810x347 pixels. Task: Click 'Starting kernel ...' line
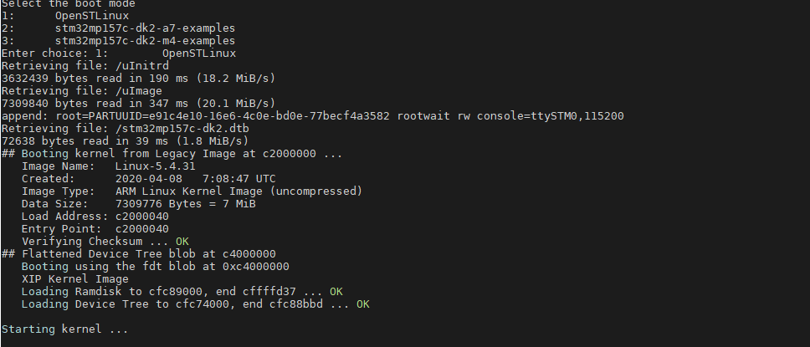64,329
